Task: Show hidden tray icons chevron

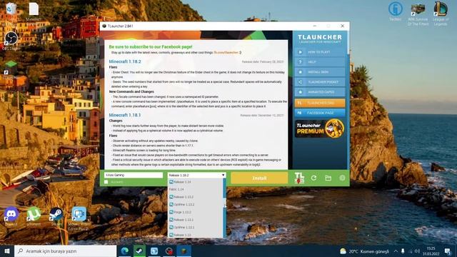Action: point(396,251)
